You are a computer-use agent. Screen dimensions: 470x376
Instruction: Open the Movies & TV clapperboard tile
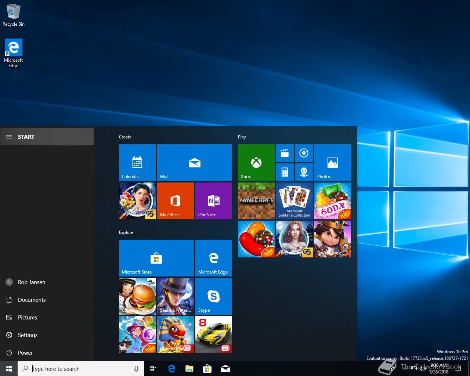coord(285,153)
